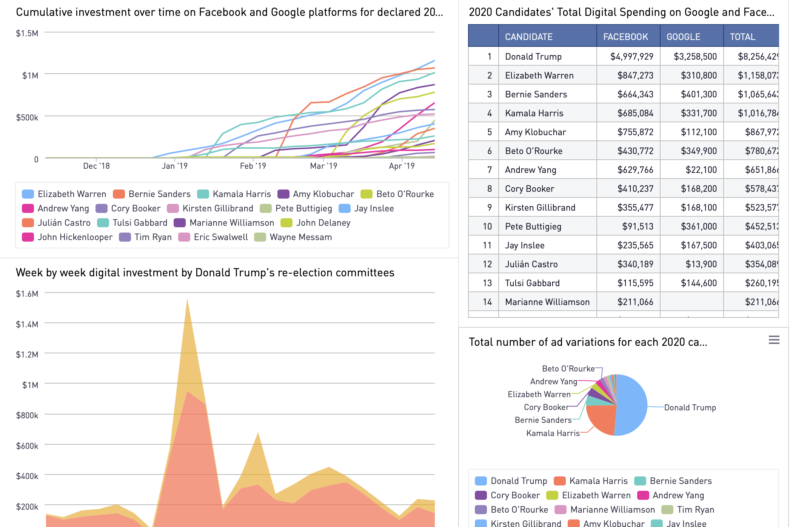This screenshot has height=527, width=804.
Task: Click Marianne Williamson purple swatch in line chart legend
Action: tap(180, 223)
